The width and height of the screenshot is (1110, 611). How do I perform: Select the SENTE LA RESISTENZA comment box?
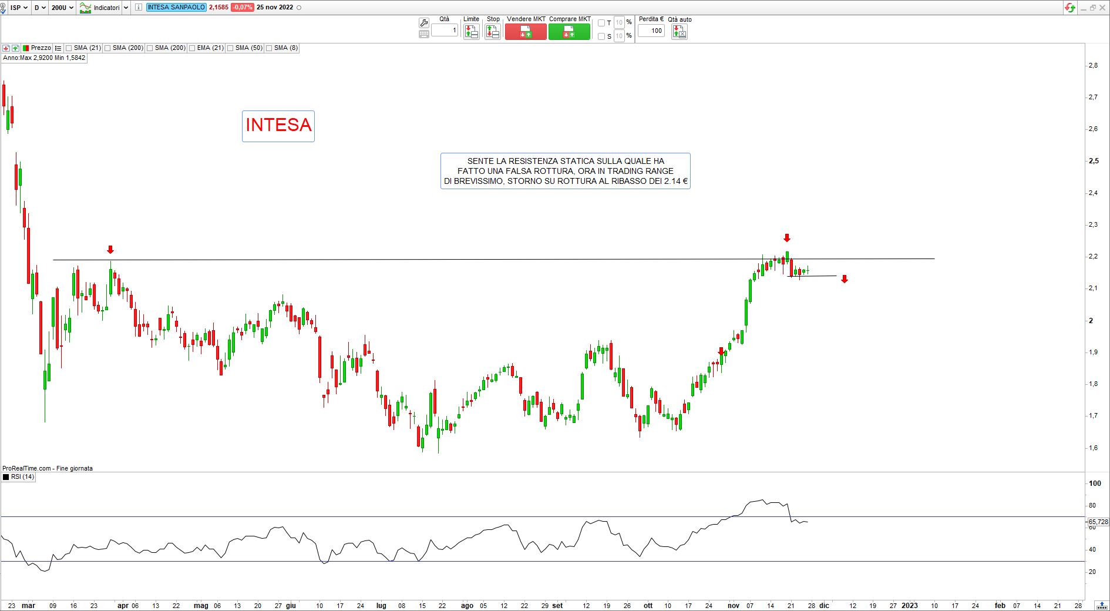pos(566,171)
